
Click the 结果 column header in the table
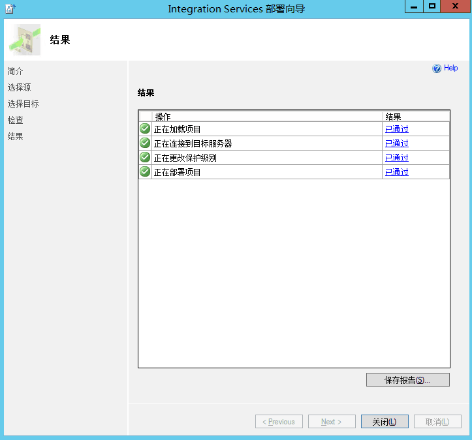pyautogui.click(x=416, y=116)
